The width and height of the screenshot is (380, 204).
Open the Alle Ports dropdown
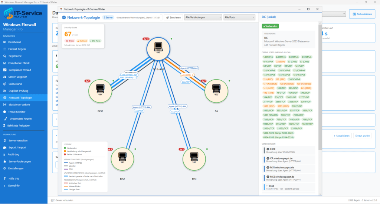click(x=239, y=17)
